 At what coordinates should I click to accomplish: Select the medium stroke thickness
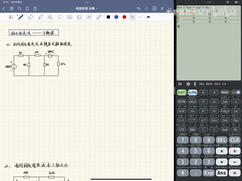click(x=132, y=17)
